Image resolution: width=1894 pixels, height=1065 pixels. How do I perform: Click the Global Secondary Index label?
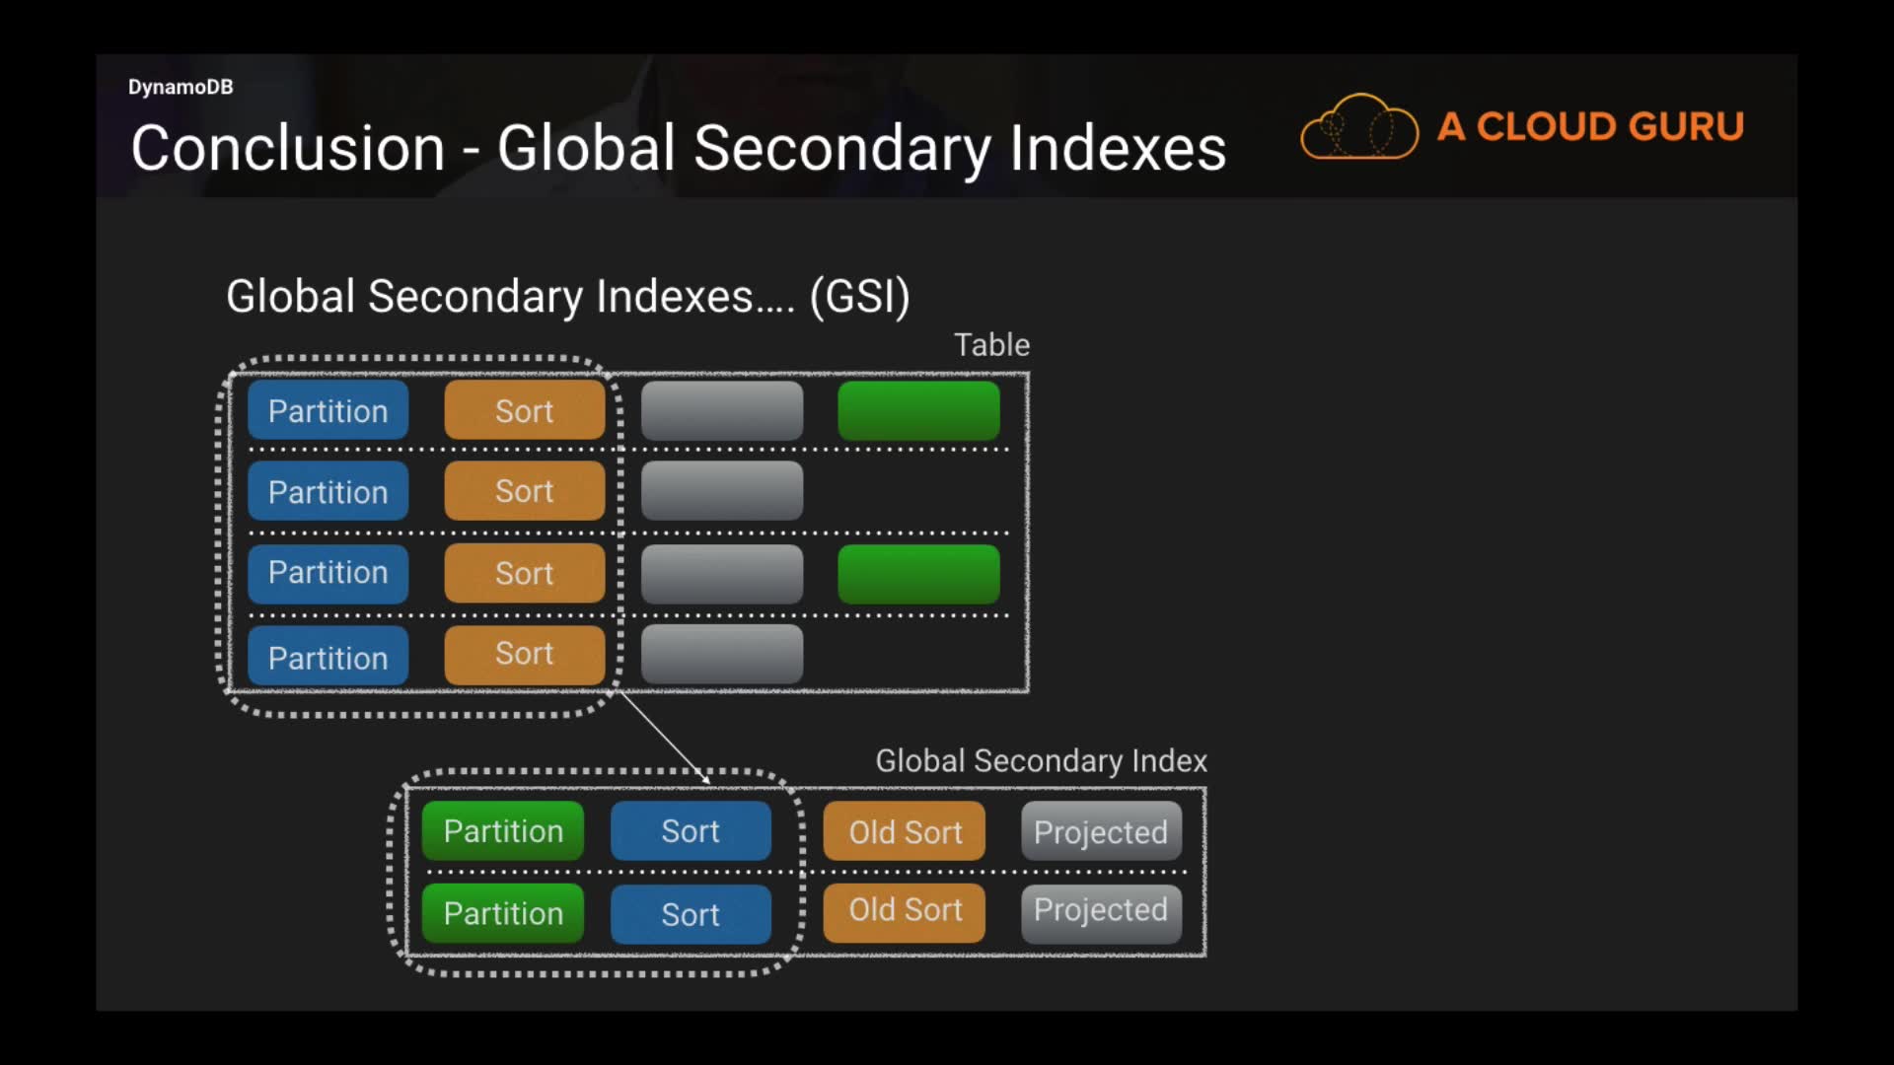(x=1041, y=761)
